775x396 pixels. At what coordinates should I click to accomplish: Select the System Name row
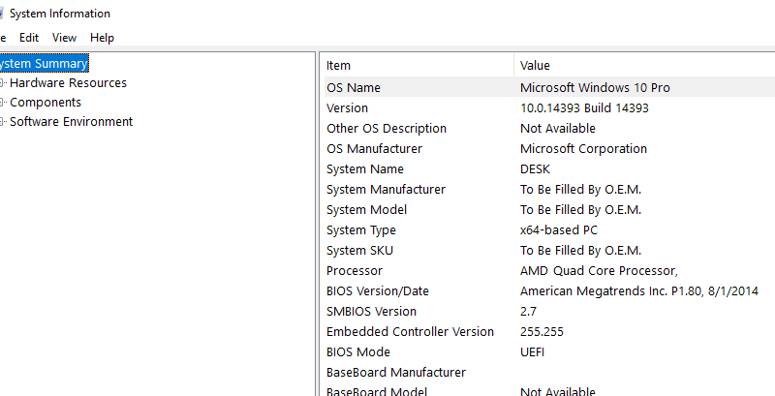coord(549,168)
